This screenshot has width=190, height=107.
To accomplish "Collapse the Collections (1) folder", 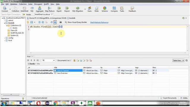I will pyautogui.click(x=7, y=26).
